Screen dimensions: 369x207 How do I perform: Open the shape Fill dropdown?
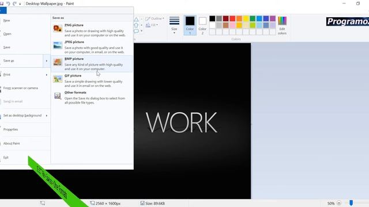pyautogui.click(x=152, y=25)
